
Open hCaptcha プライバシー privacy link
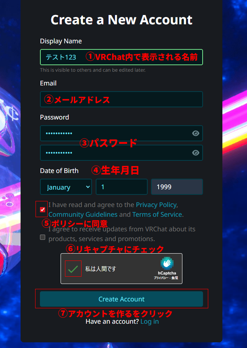coord(161,278)
